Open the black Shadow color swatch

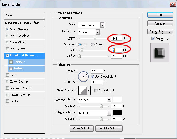pos(117,113)
